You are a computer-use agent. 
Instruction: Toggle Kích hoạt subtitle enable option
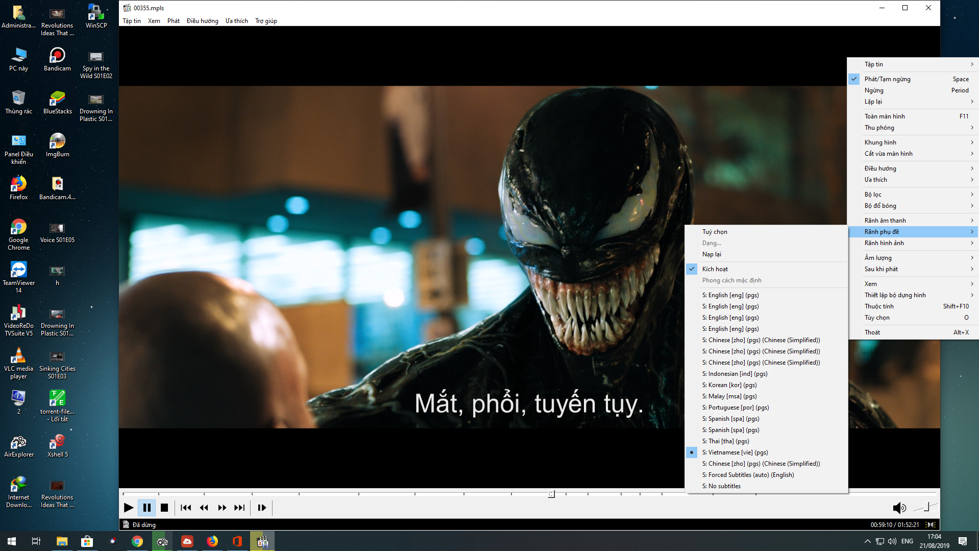pyautogui.click(x=766, y=269)
